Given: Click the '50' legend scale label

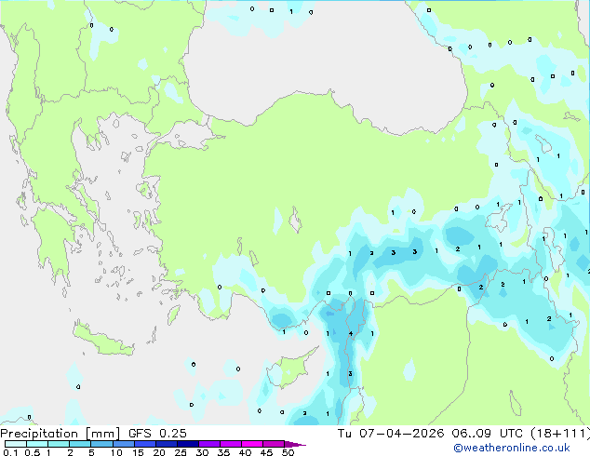Looking at the screenshot, I should click(x=288, y=452).
